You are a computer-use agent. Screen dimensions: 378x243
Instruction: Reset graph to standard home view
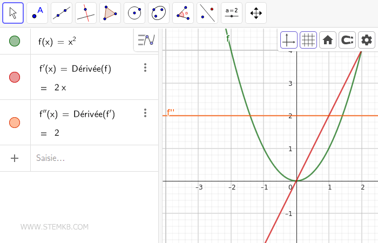pyautogui.click(x=328, y=40)
